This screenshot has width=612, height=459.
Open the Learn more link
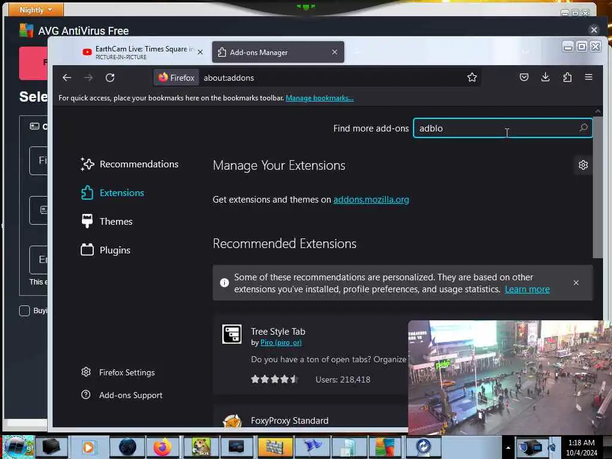pos(527,289)
